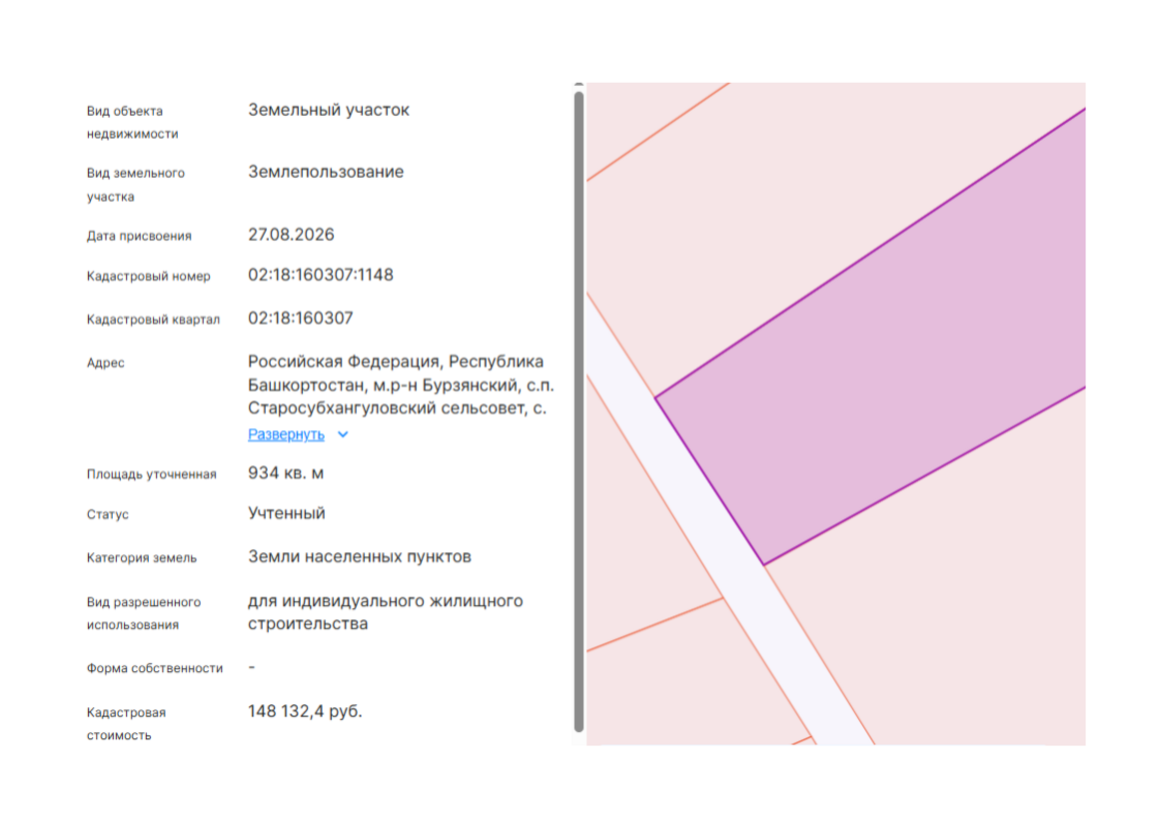Click the Дата присвоения label

(x=139, y=237)
